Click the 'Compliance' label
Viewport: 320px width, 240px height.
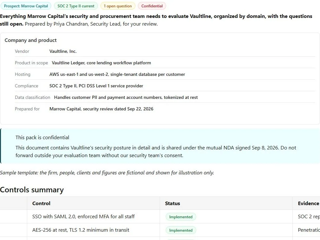pos(27,86)
